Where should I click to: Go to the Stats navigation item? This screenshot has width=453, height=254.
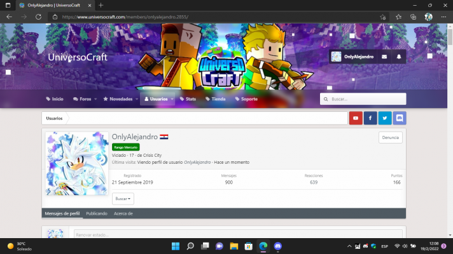click(x=188, y=99)
